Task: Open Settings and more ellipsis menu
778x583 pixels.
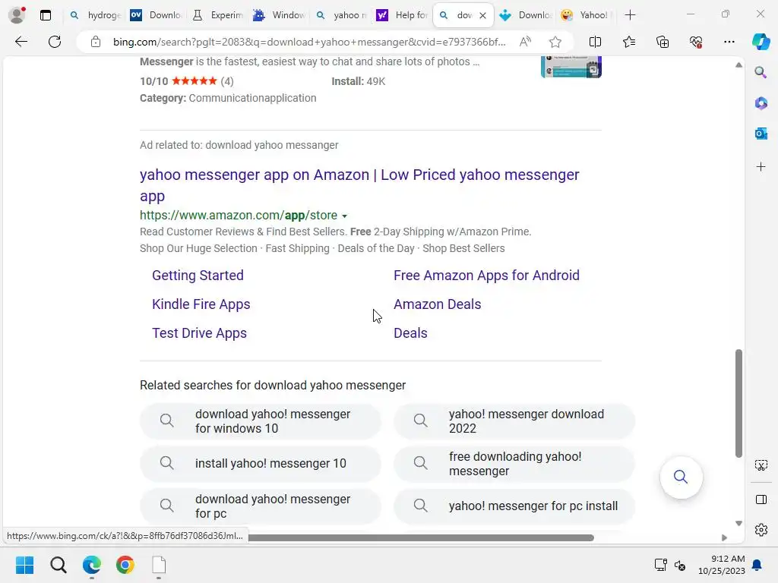Action: tap(729, 42)
